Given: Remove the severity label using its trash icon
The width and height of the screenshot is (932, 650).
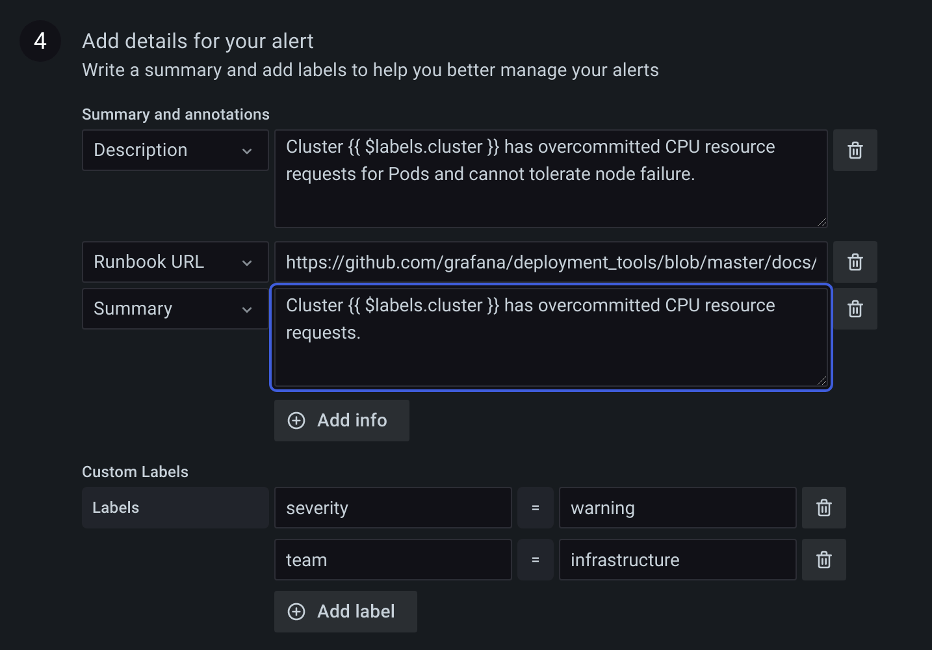Looking at the screenshot, I should click(x=823, y=508).
